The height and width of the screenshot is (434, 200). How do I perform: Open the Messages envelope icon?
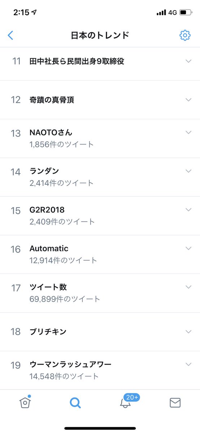(175, 403)
